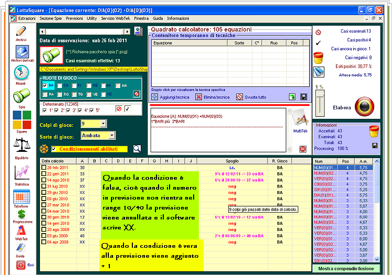The image size is (392, 275).
Task: Click the MultiTek icon
Action: (300, 118)
